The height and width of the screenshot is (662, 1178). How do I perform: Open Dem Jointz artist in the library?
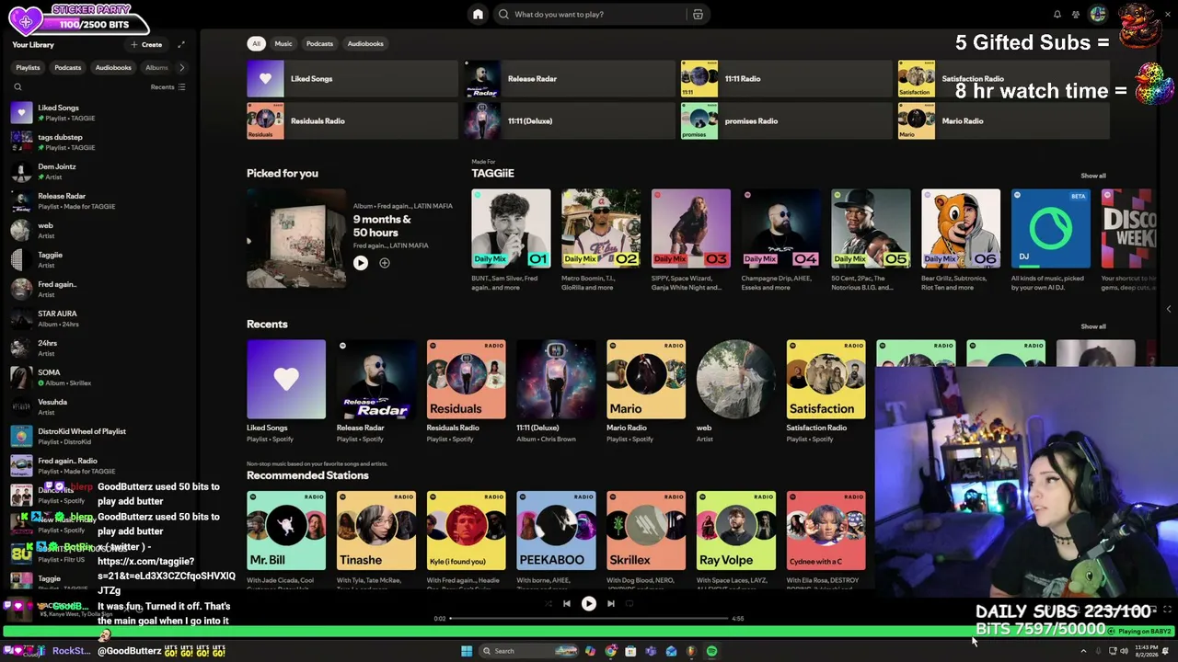coord(101,172)
